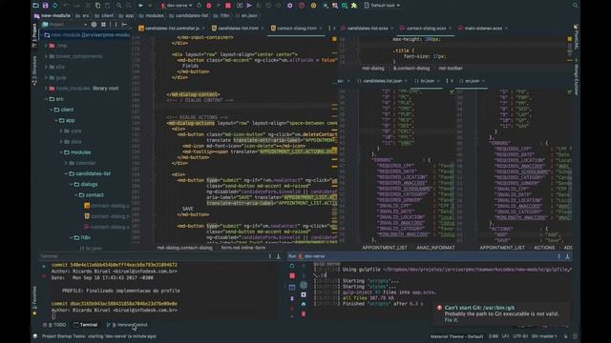Click the LF line separator in status bar
Screen dimensions: 611x343
point(505,336)
